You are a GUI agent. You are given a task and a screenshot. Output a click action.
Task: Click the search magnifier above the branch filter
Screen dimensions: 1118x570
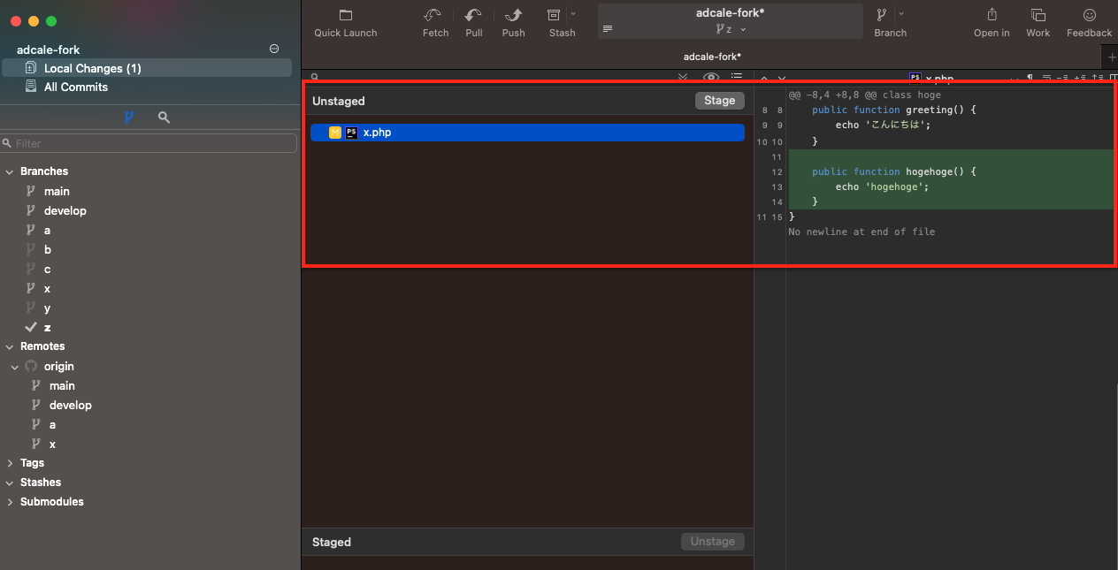click(163, 116)
